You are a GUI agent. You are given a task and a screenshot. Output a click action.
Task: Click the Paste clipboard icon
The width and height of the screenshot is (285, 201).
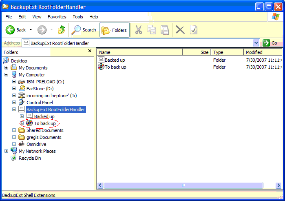[165, 30]
